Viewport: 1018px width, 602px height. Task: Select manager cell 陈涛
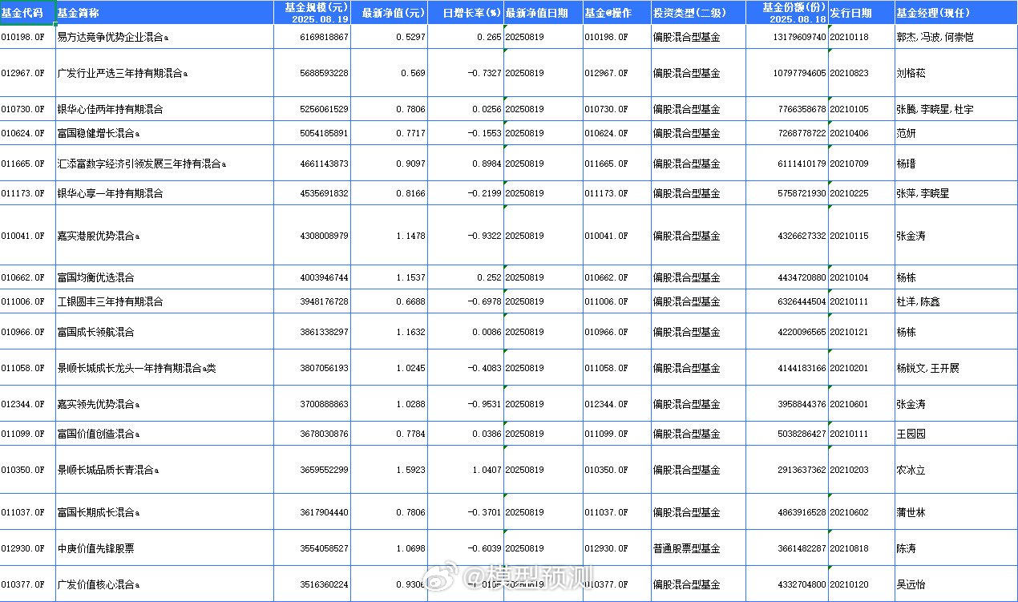(955, 548)
